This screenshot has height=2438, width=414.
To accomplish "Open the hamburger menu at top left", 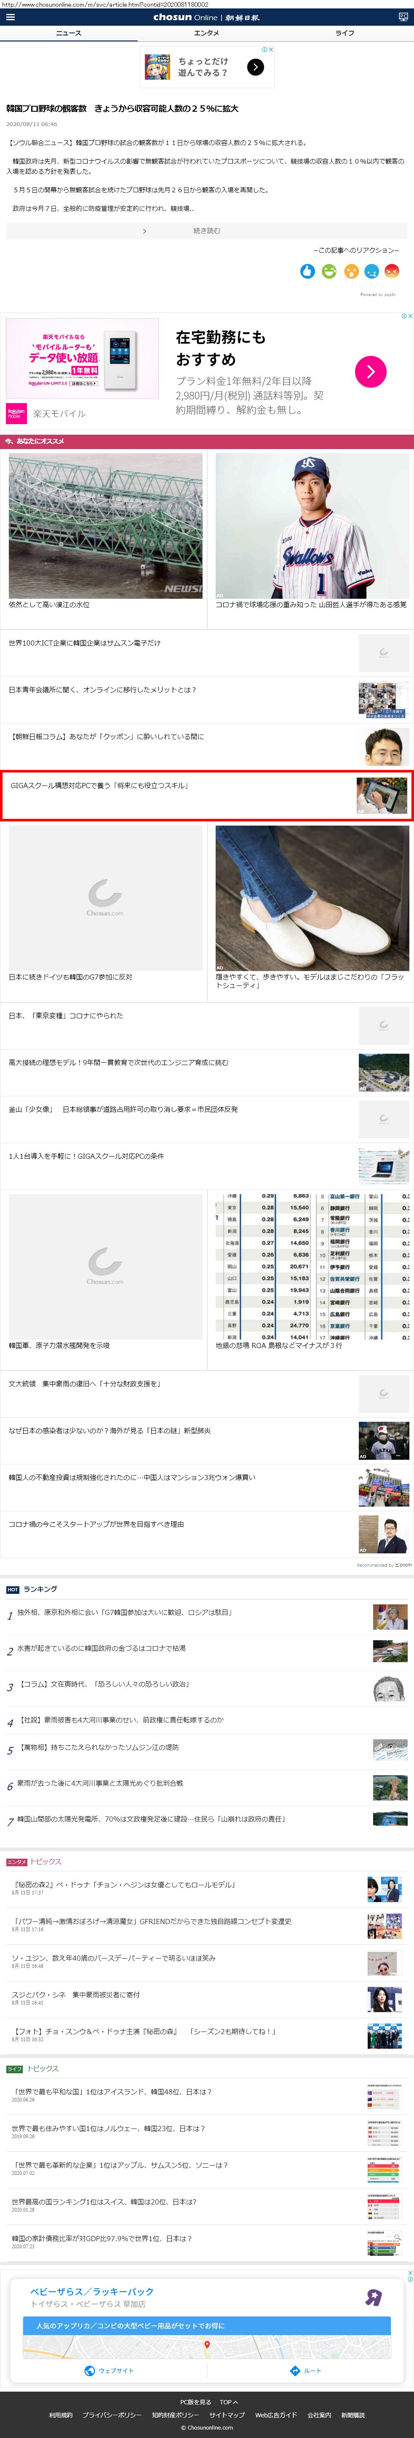I will pos(11,17).
